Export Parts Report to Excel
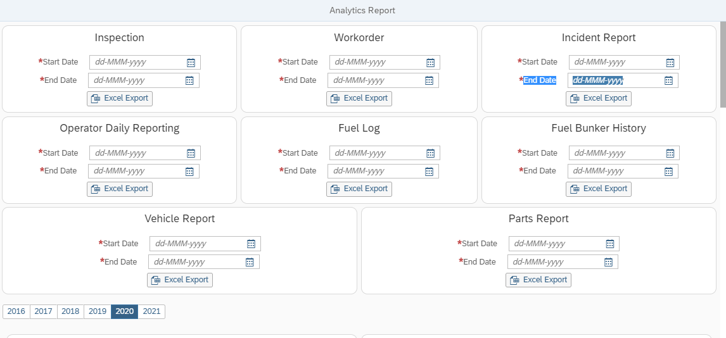726x338 pixels. click(x=538, y=280)
